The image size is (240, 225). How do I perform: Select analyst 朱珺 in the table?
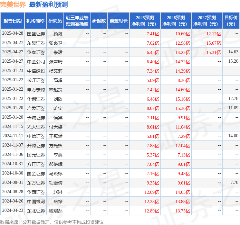pos(58,52)
